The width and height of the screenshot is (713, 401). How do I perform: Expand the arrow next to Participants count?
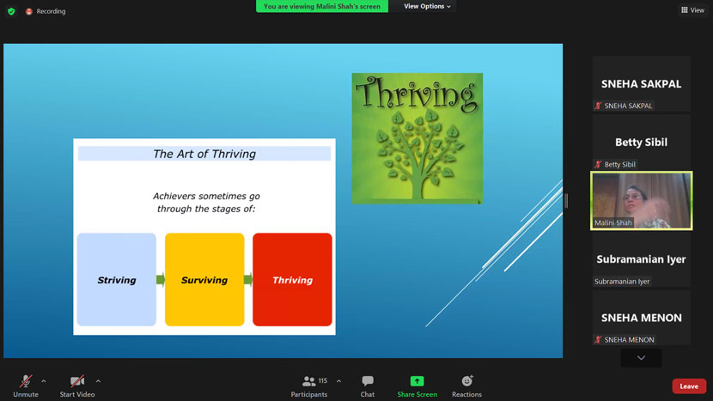click(338, 380)
